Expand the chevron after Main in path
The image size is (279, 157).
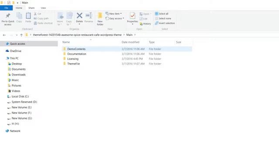135,35
